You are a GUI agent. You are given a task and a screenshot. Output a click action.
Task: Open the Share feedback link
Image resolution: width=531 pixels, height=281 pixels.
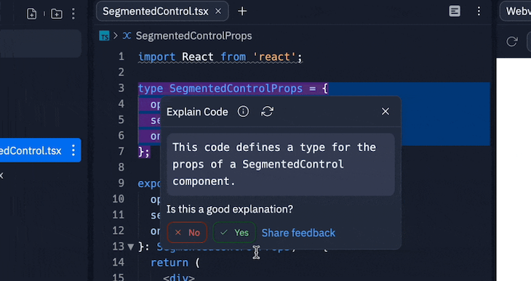coord(298,232)
